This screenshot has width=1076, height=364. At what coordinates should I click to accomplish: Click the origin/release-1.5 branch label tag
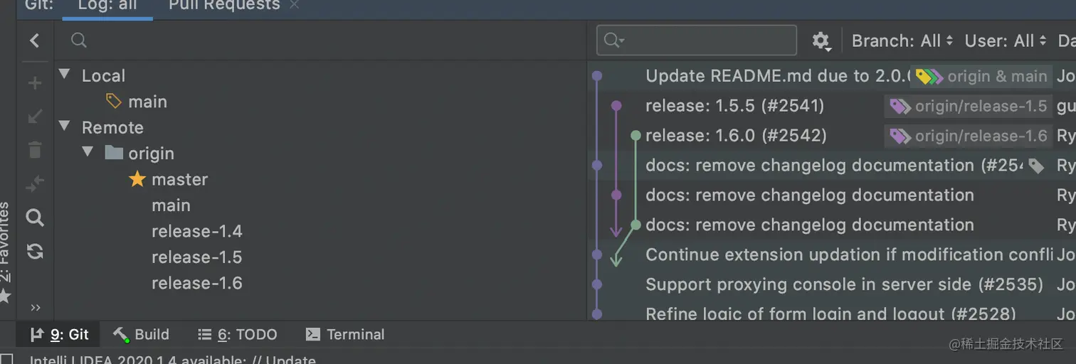969,107
